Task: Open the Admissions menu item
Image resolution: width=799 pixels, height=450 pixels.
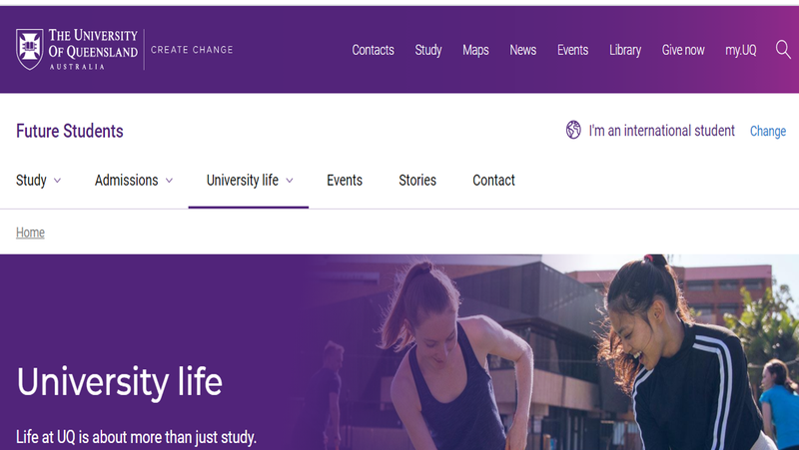Action: point(127,181)
